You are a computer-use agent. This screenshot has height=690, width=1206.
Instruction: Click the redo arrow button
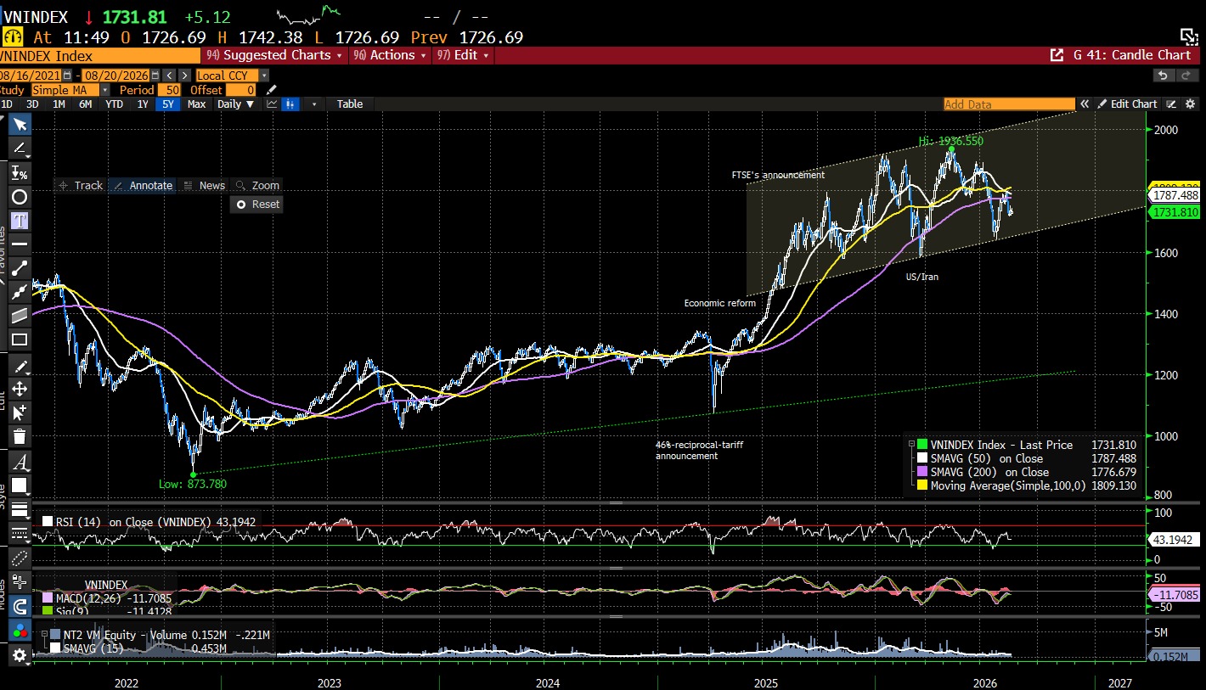pyautogui.click(x=1186, y=76)
